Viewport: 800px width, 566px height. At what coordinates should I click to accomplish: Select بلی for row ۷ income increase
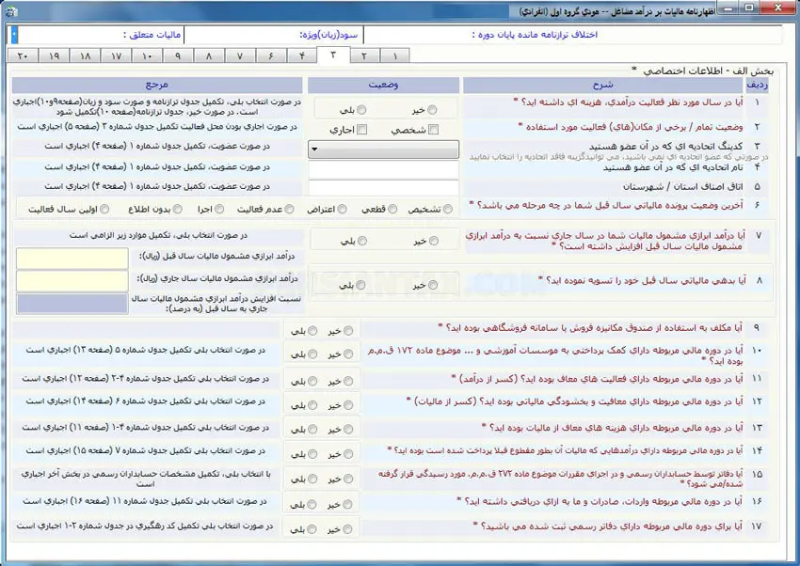point(362,241)
